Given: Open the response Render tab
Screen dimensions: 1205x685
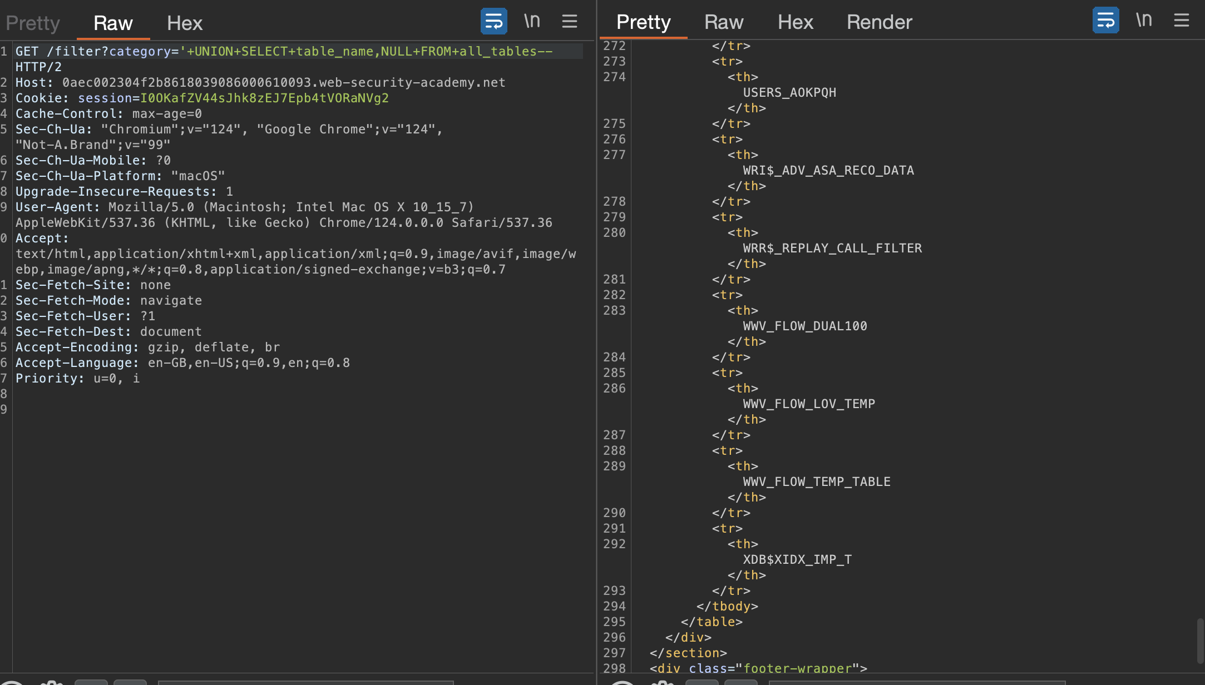Looking at the screenshot, I should (x=879, y=22).
